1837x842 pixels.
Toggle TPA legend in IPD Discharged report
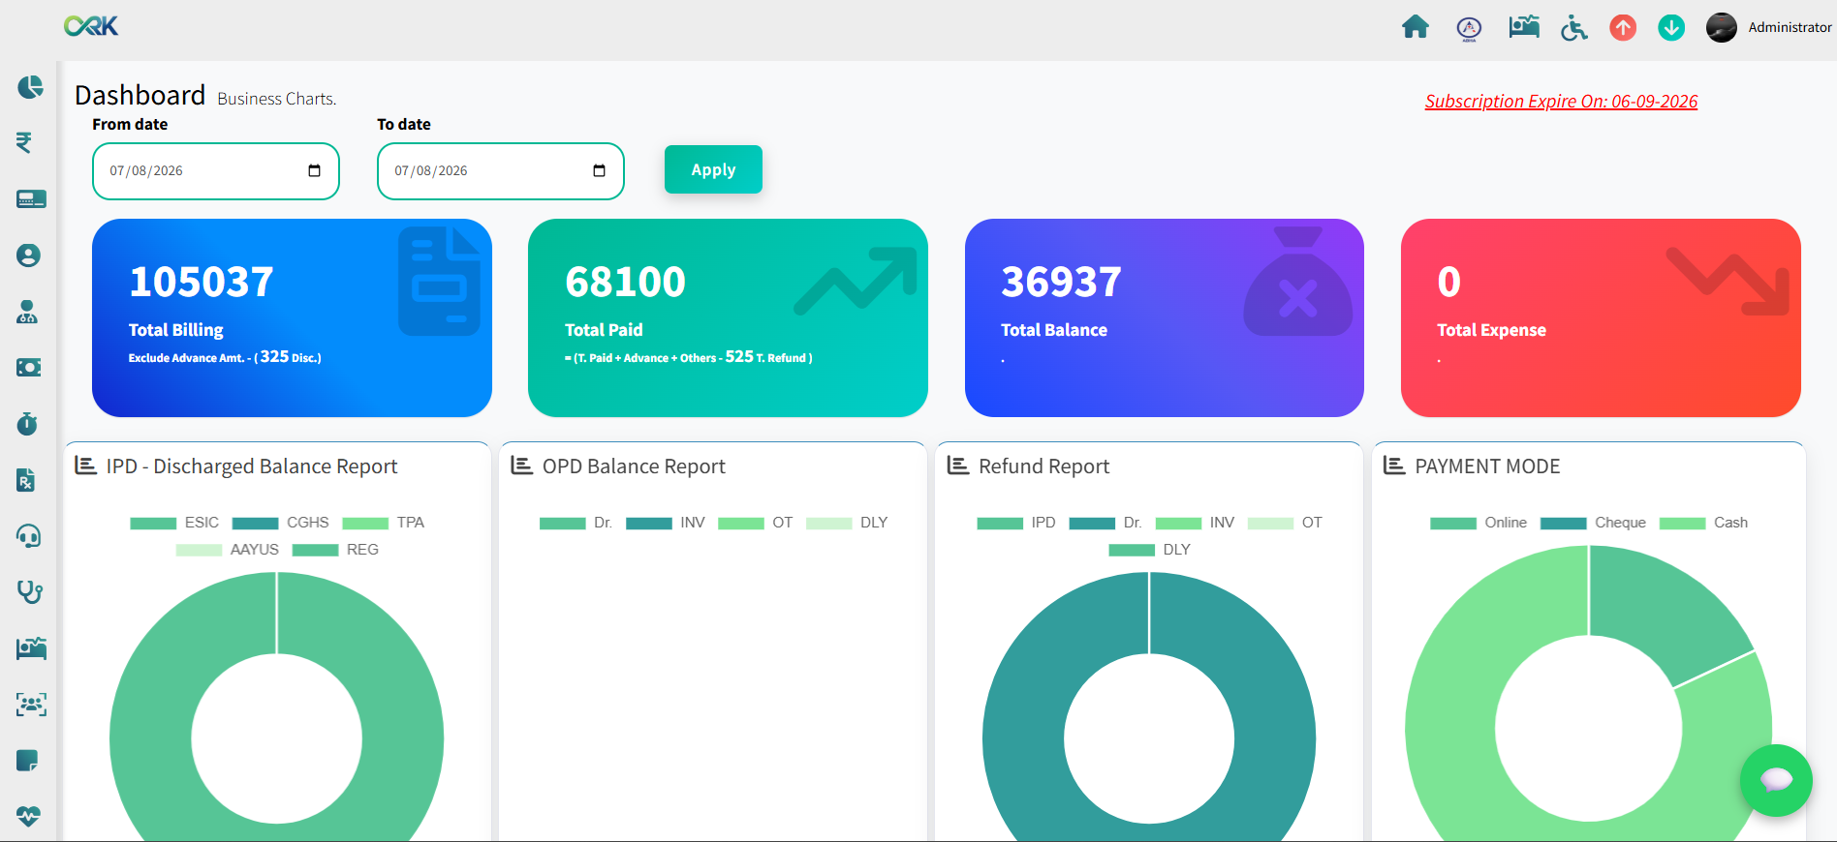click(x=384, y=523)
